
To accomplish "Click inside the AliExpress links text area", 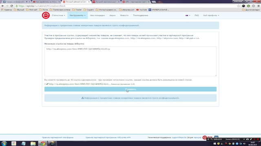I will (130, 61).
